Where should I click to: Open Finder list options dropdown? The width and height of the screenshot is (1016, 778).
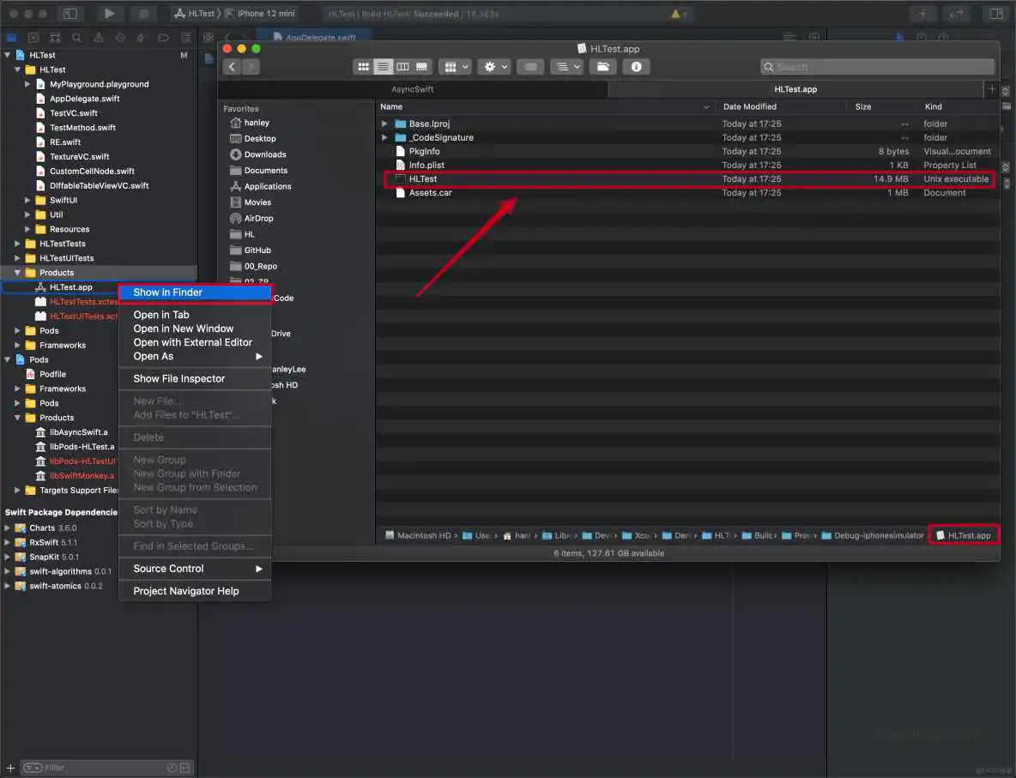(x=567, y=66)
